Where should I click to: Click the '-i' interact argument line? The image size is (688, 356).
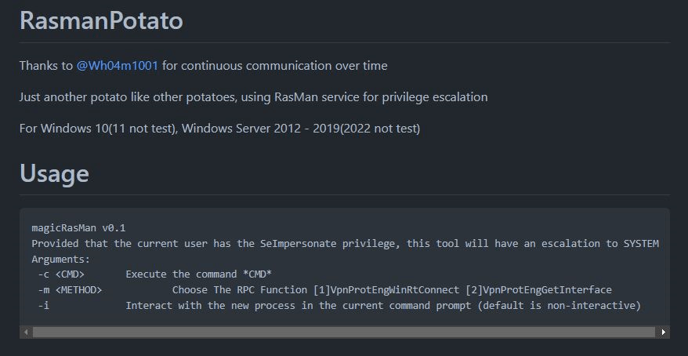coord(339,306)
